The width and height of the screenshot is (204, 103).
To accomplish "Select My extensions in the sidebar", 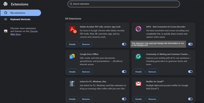I will coord(20,13).
